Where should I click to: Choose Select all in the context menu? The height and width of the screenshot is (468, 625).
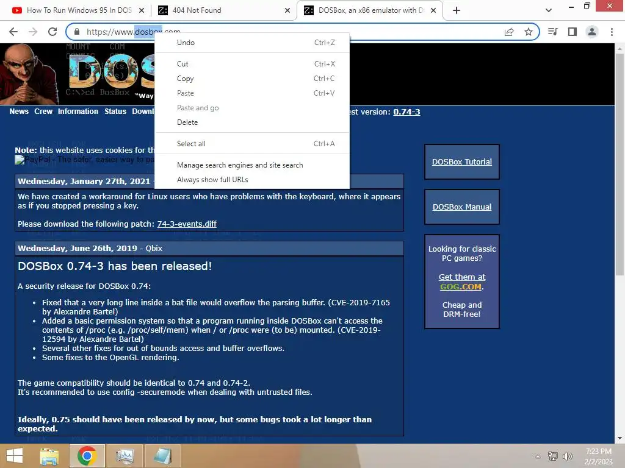[x=252, y=144]
